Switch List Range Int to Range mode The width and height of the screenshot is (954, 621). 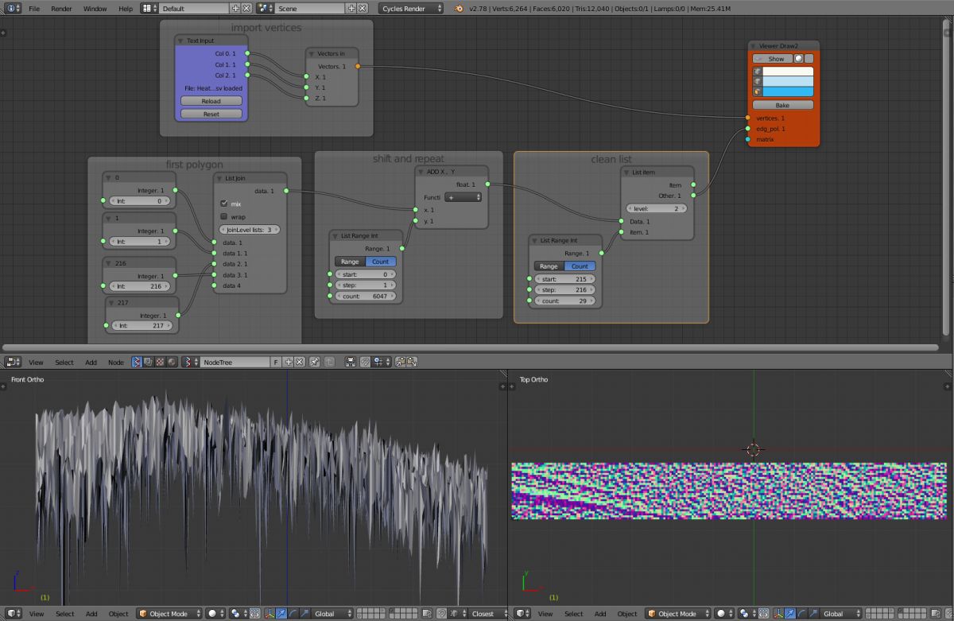tap(350, 262)
